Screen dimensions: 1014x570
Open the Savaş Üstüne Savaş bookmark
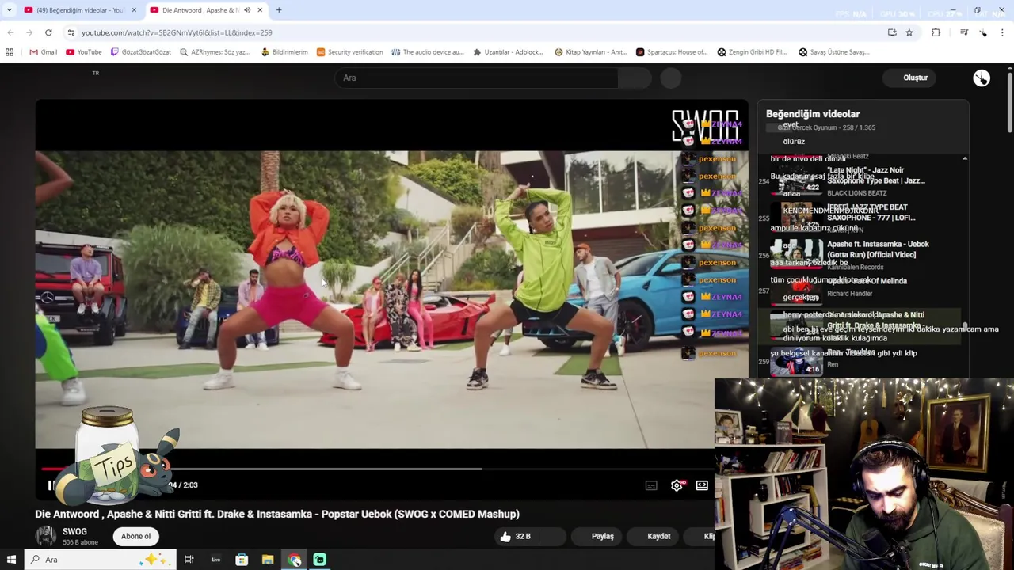click(x=834, y=52)
